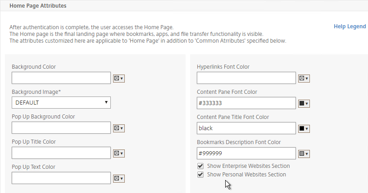Click the Bookmarks Description gray color swatch
This screenshot has width=368, height=193.
click(304, 154)
